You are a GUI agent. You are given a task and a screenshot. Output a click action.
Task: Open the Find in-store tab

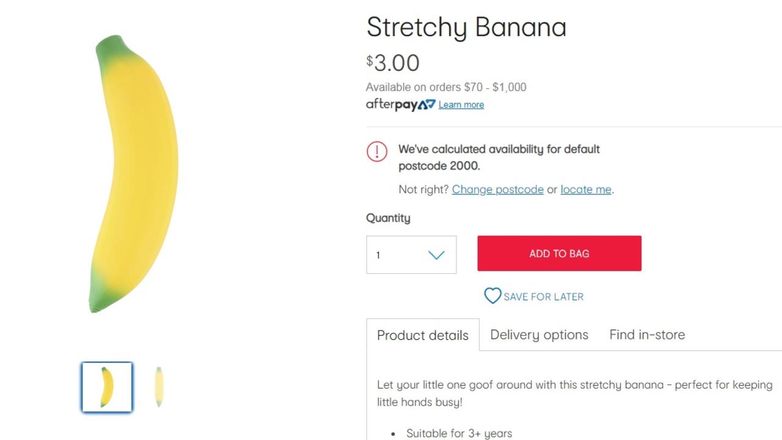[x=647, y=335]
